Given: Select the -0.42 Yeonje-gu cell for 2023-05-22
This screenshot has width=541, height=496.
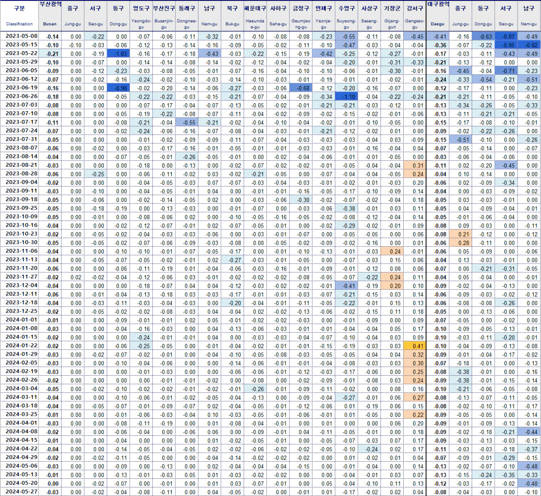Looking at the screenshot, I should click(324, 53).
